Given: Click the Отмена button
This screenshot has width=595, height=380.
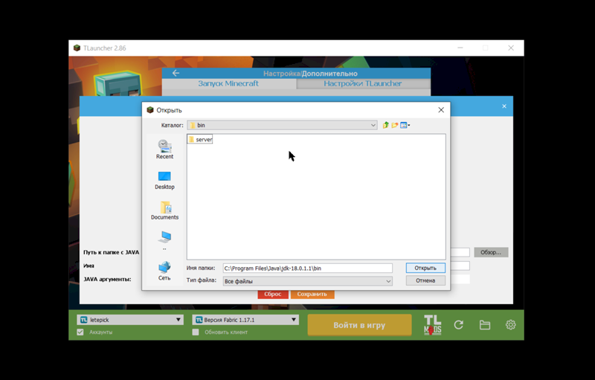Looking at the screenshot, I should tap(425, 281).
